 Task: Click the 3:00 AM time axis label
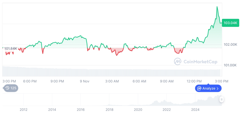pos(112,81)
